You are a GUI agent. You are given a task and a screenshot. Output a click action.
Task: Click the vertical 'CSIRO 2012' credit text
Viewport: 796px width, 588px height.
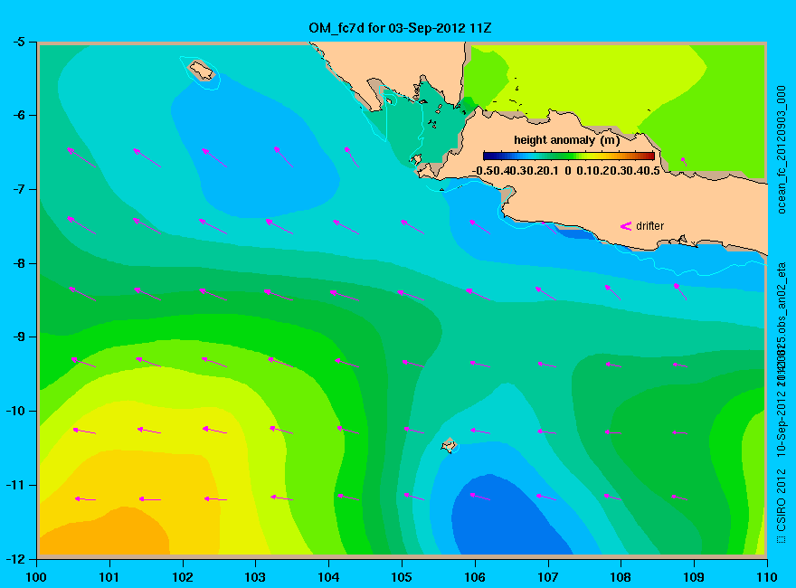(782, 500)
